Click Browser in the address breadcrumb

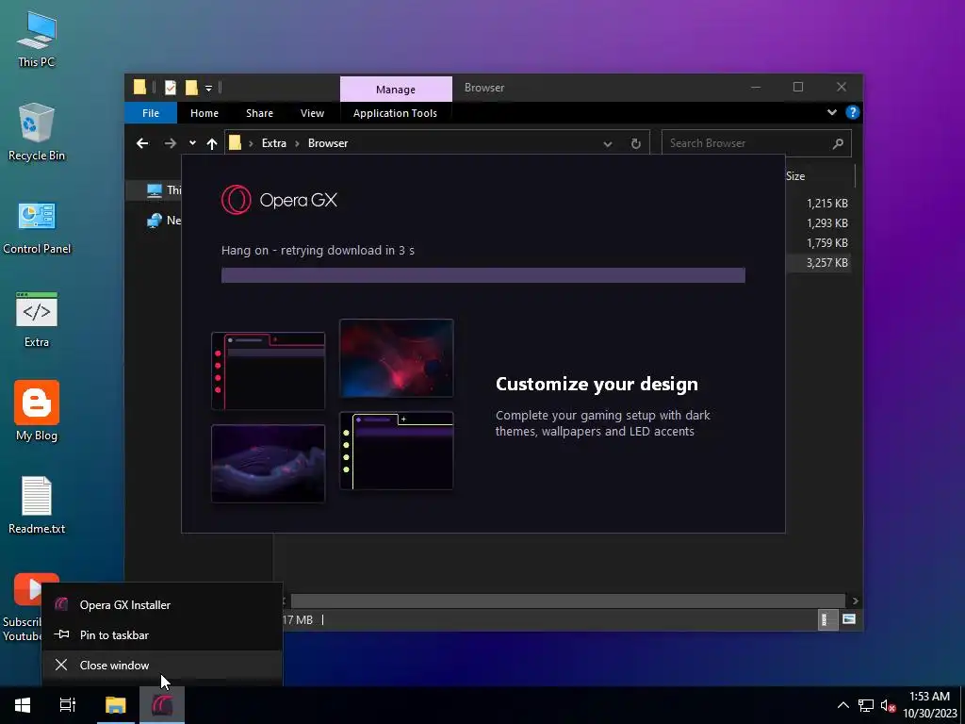(x=328, y=143)
